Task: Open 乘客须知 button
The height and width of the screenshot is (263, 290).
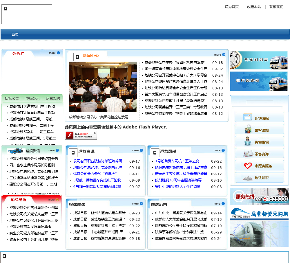Action: tap(259, 129)
